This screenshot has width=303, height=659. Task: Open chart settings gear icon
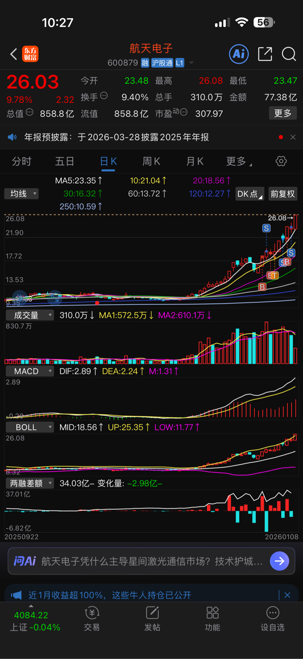[x=281, y=161]
